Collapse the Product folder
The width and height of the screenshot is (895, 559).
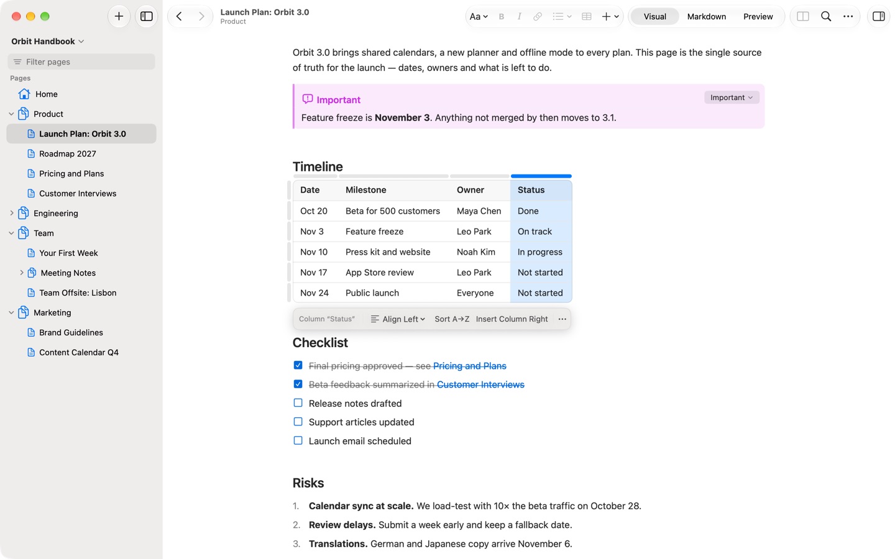[x=11, y=114]
